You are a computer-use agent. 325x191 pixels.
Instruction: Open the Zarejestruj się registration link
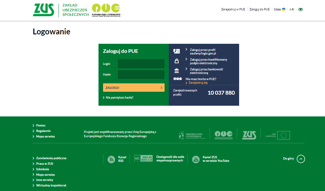[198, 83]
